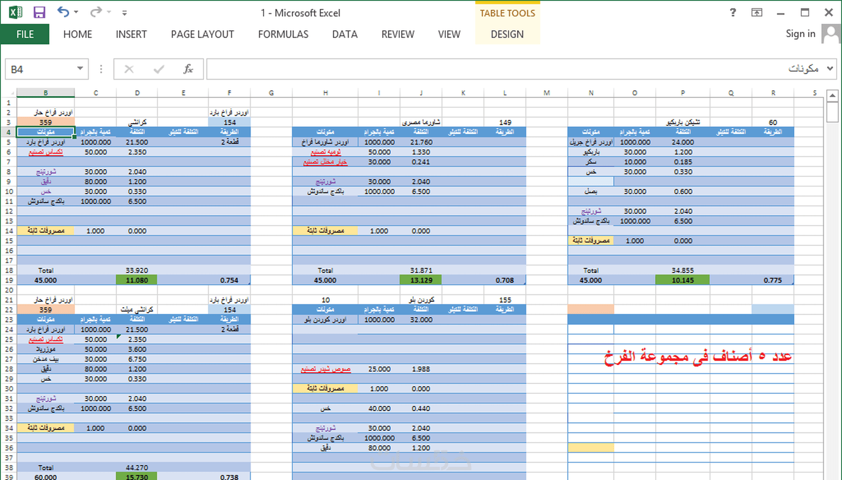Select column H header
The width and height of the screenshot is (842, 480).
point(325,93)
